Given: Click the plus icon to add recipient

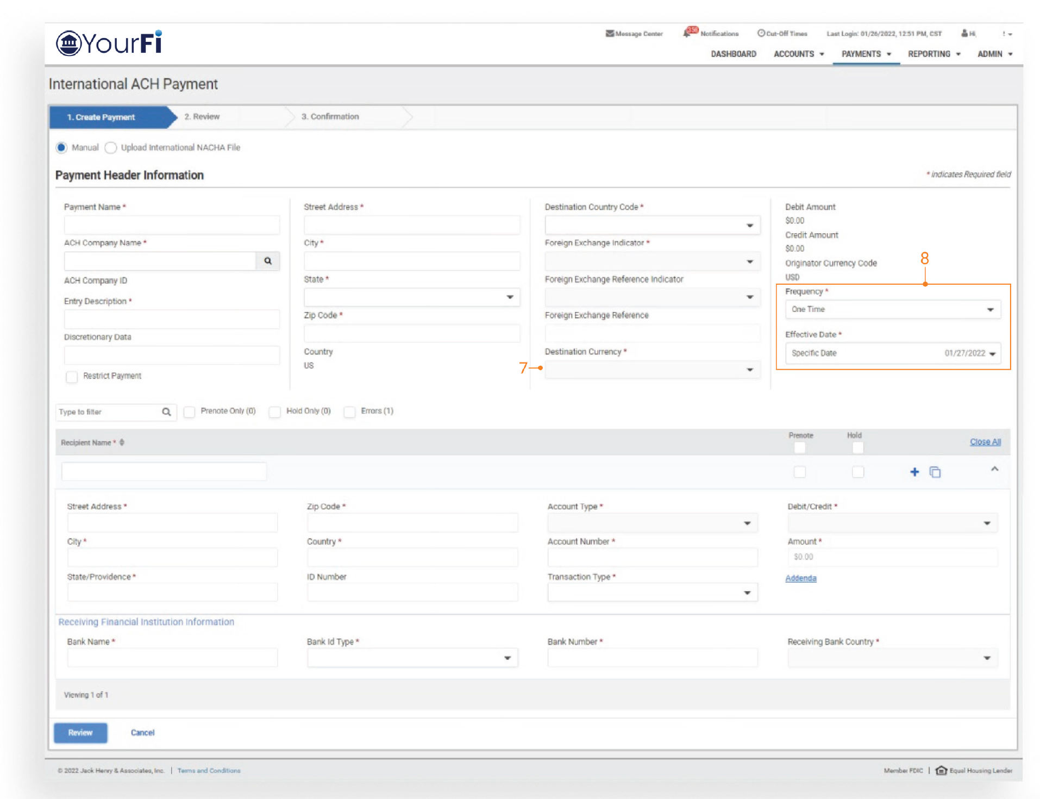Looking at the screenshot, I should [914, 472].
